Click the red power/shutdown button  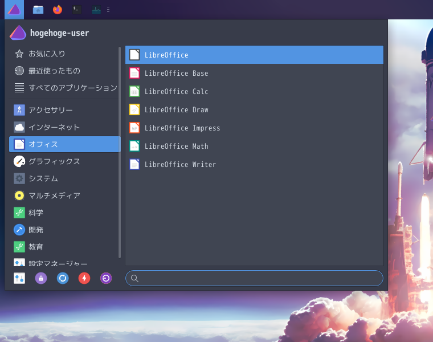pyautogui.click(x=84, y=278)
